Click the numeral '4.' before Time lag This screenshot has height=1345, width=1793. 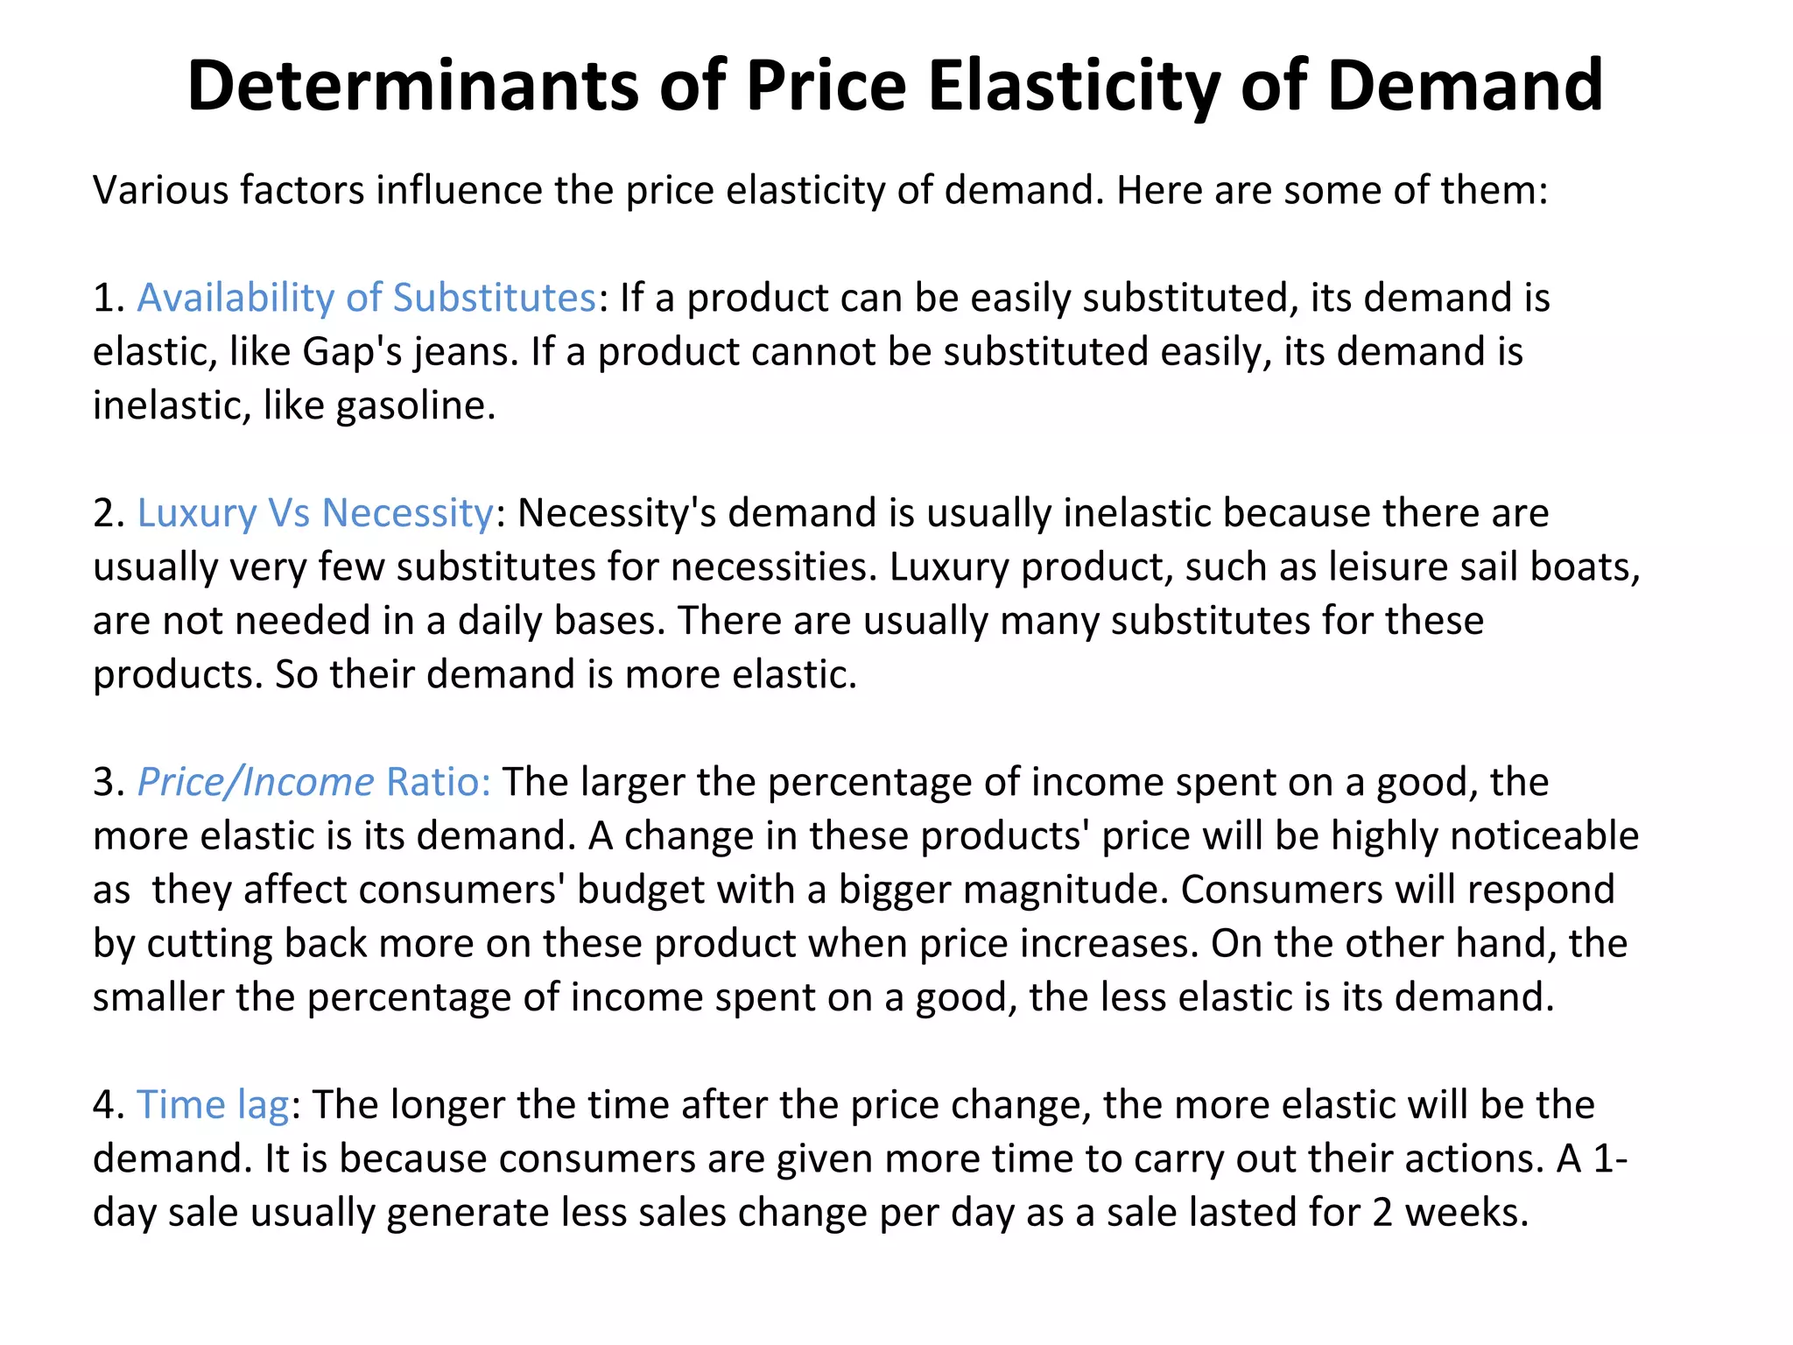pyautogui.click(x=109, y=1106)
